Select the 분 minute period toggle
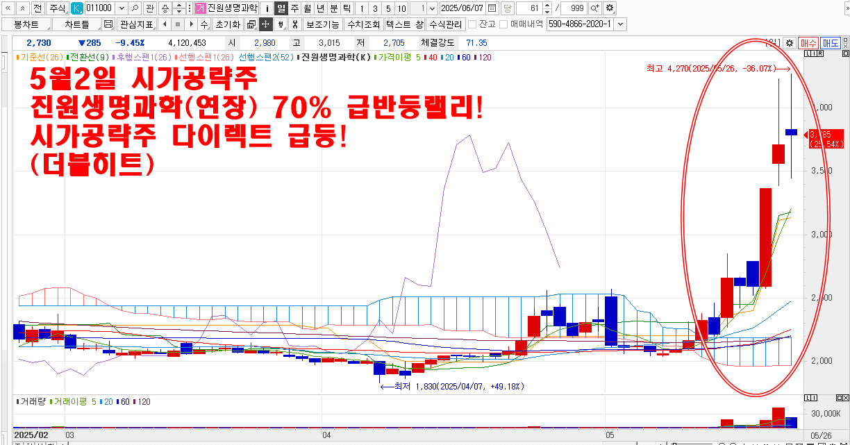Image resolution: width=850 pixels, height=445 pixels. pyautogui.click(x=333, y=8)
